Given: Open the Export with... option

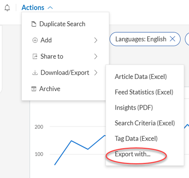Looking at the screenshot, I should click(133, 154).
